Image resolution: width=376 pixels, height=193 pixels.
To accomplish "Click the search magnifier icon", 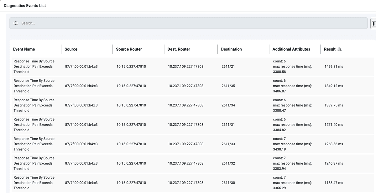I will point(16,23).
